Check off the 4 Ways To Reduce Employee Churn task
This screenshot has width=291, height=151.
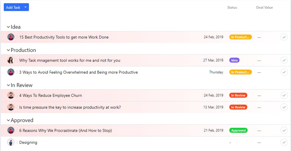point(284,95)
